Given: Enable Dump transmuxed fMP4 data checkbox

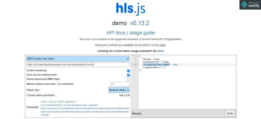Looking at the screenshot, I should pos(128,80).
